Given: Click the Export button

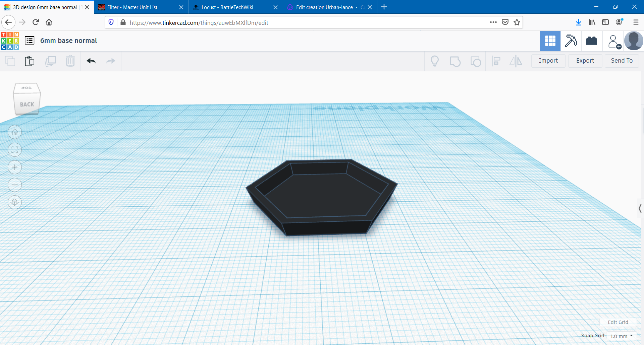Looking at the screenshot, I should tap(585, 61).
